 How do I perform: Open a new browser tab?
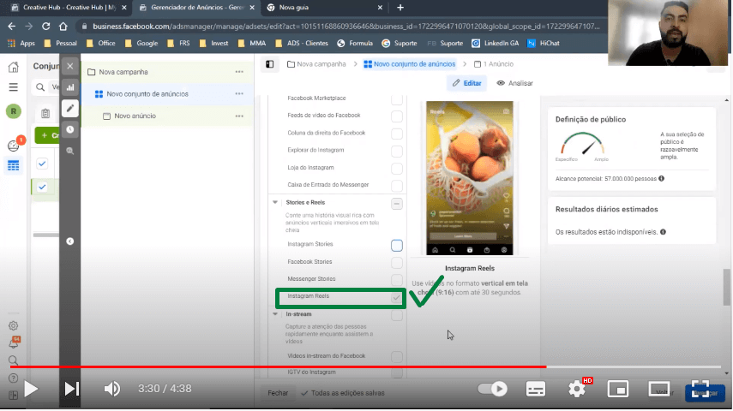(400, 8)
